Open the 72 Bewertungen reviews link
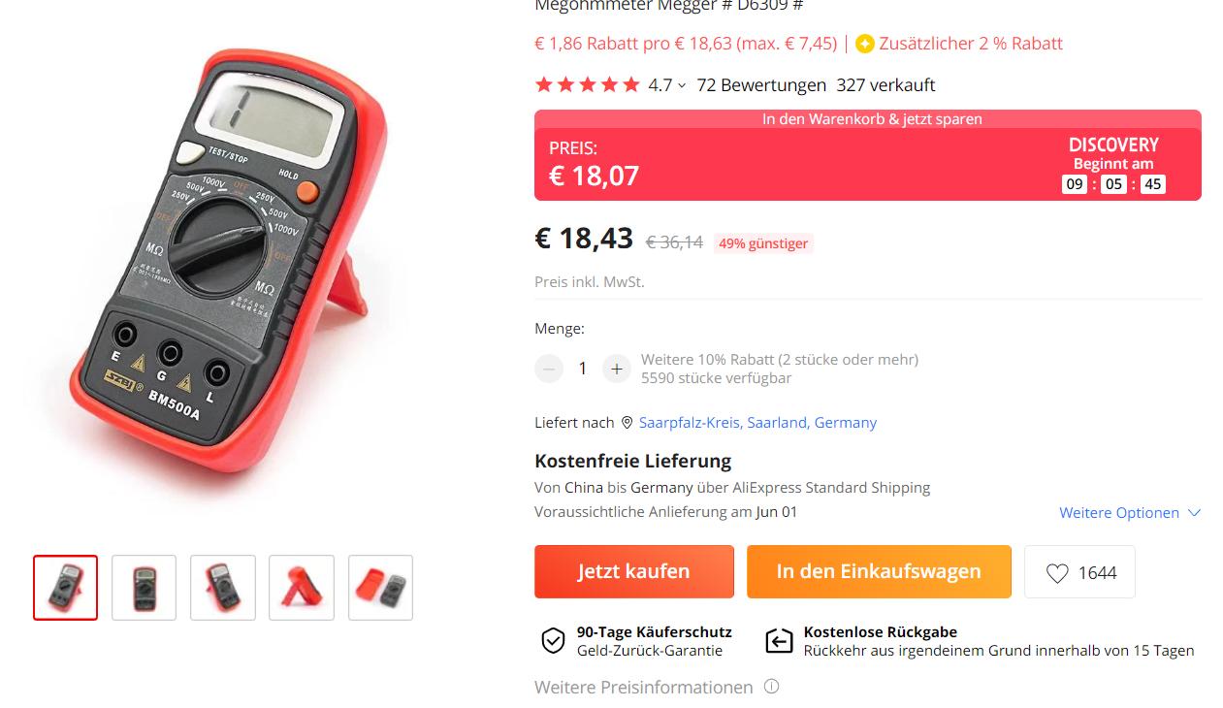 [x=761, y=85]
